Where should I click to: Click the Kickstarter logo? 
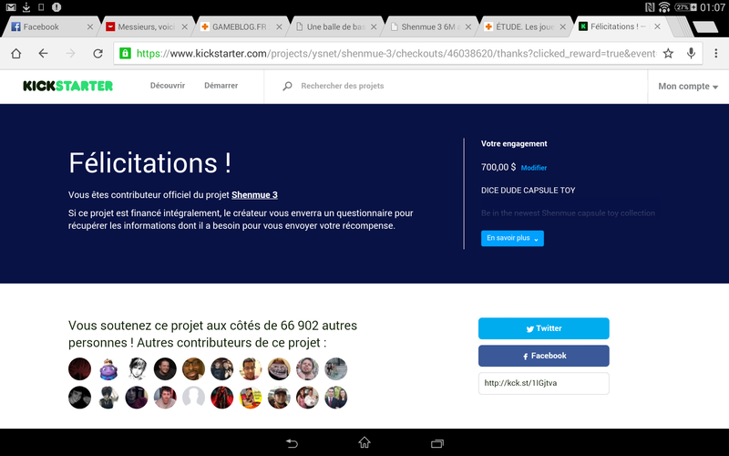(67, 86)
